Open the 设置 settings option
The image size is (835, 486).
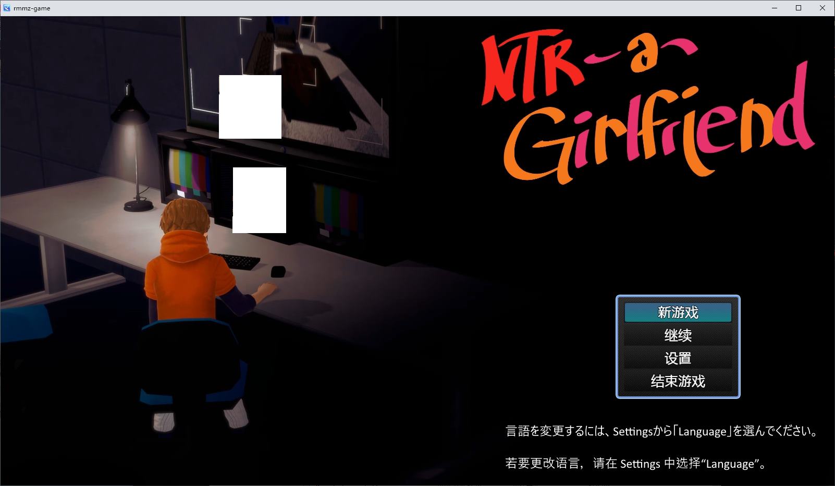click(678, 359)
